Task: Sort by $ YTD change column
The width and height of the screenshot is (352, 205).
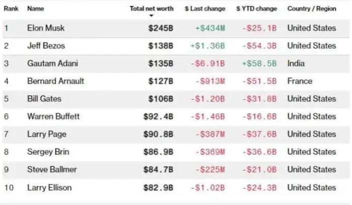Action: click(x=256, y=9)
